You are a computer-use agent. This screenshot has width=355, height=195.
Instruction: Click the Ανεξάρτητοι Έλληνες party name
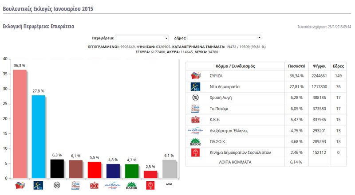pyautogui.click(x=229, y=131)
